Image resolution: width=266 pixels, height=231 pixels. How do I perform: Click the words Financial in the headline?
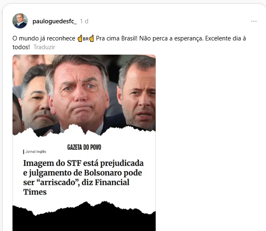112,182
